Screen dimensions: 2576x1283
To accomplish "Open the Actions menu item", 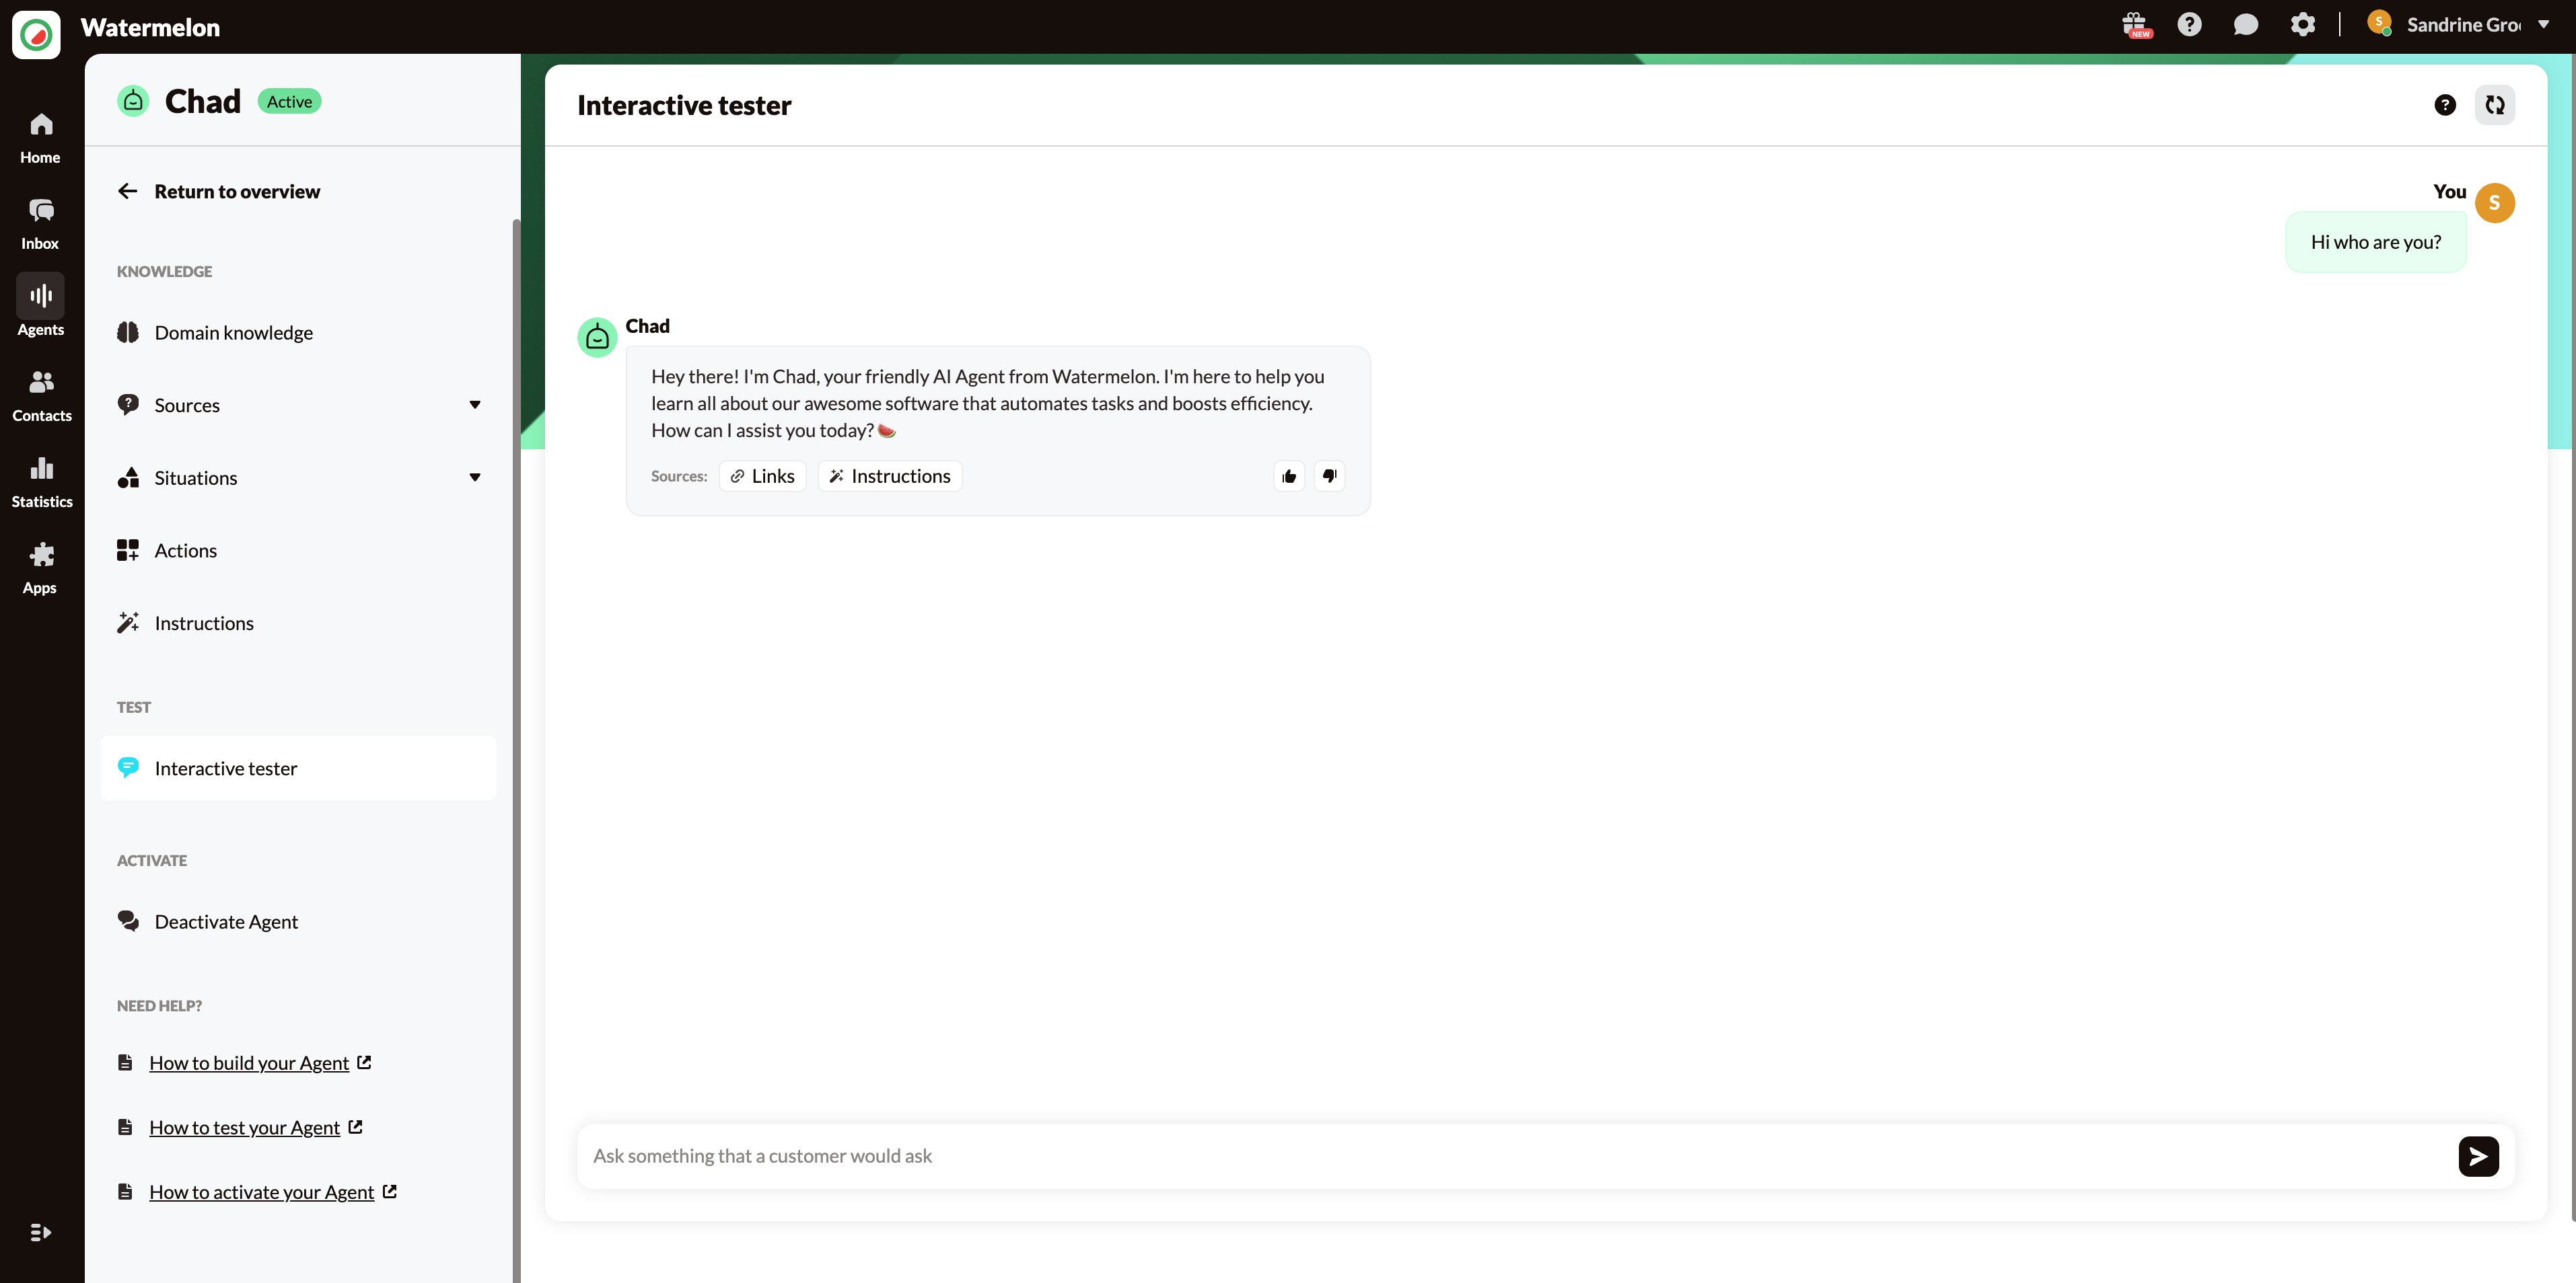I will coord(298,551).
